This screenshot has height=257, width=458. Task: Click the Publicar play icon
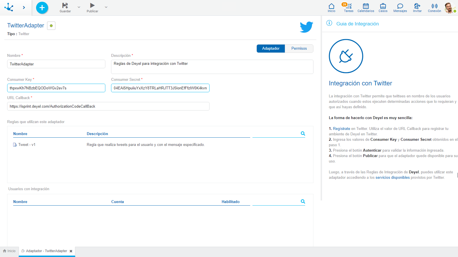(92, 5)
